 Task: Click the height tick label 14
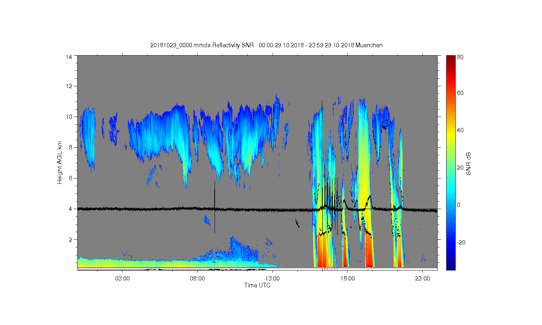pyautogui.click(x=69, y=57)
